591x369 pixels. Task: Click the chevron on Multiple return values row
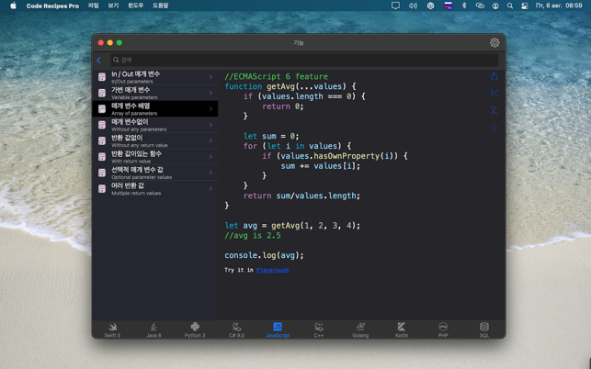tap(210, 189)
